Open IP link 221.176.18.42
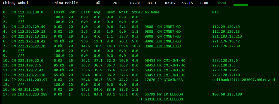Viewport: 279px width, 104px height. [x=32, y=41]
